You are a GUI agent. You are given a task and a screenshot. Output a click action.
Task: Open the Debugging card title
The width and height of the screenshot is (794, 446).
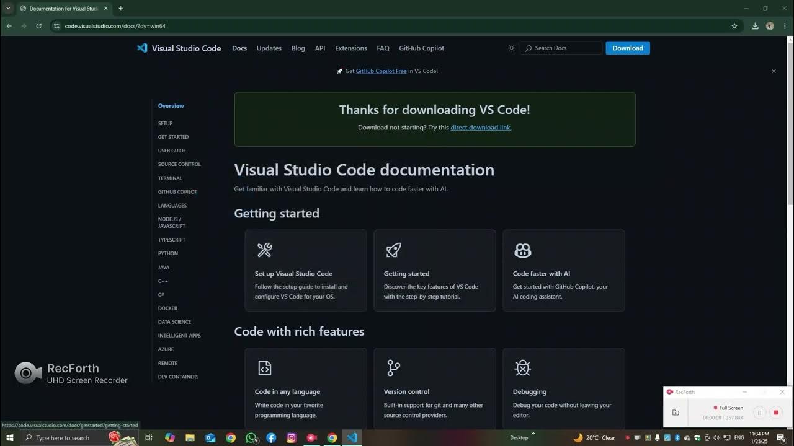[530, 391]
